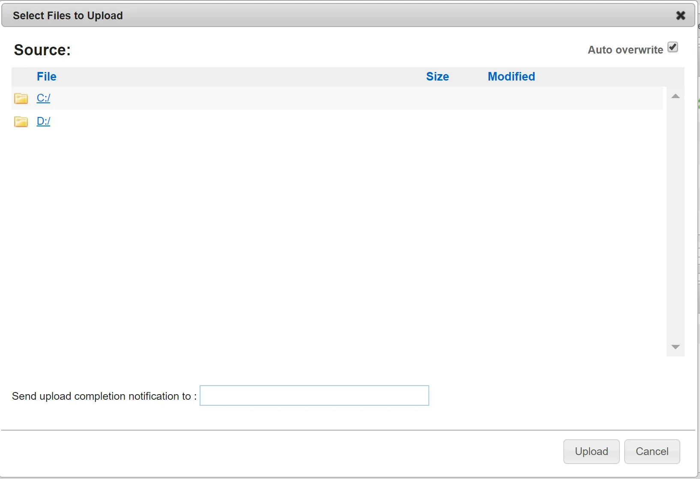Click the Cancel button
Image resolution: width=700 pixels, height=479 pixels.
(652, 452)
